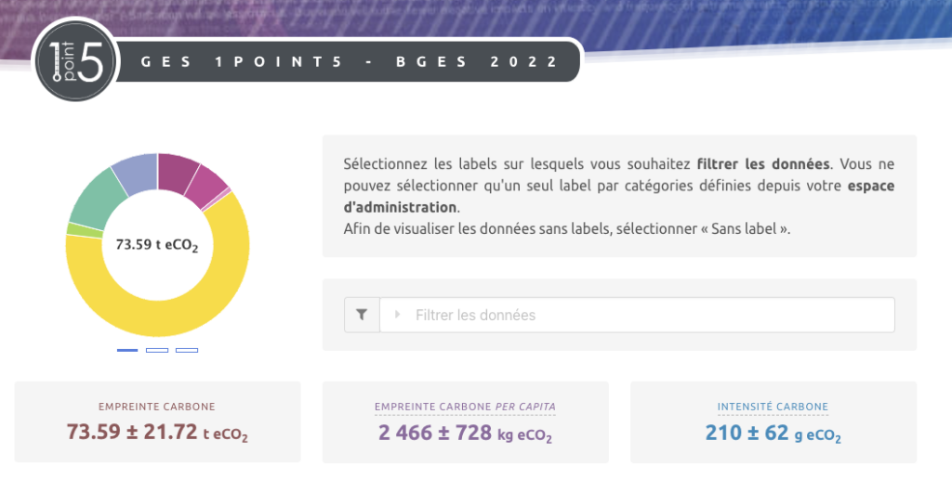952x492 pixels.
Task: Expand the Filtrer les données dropdown arrow
Action: point(398,315)
